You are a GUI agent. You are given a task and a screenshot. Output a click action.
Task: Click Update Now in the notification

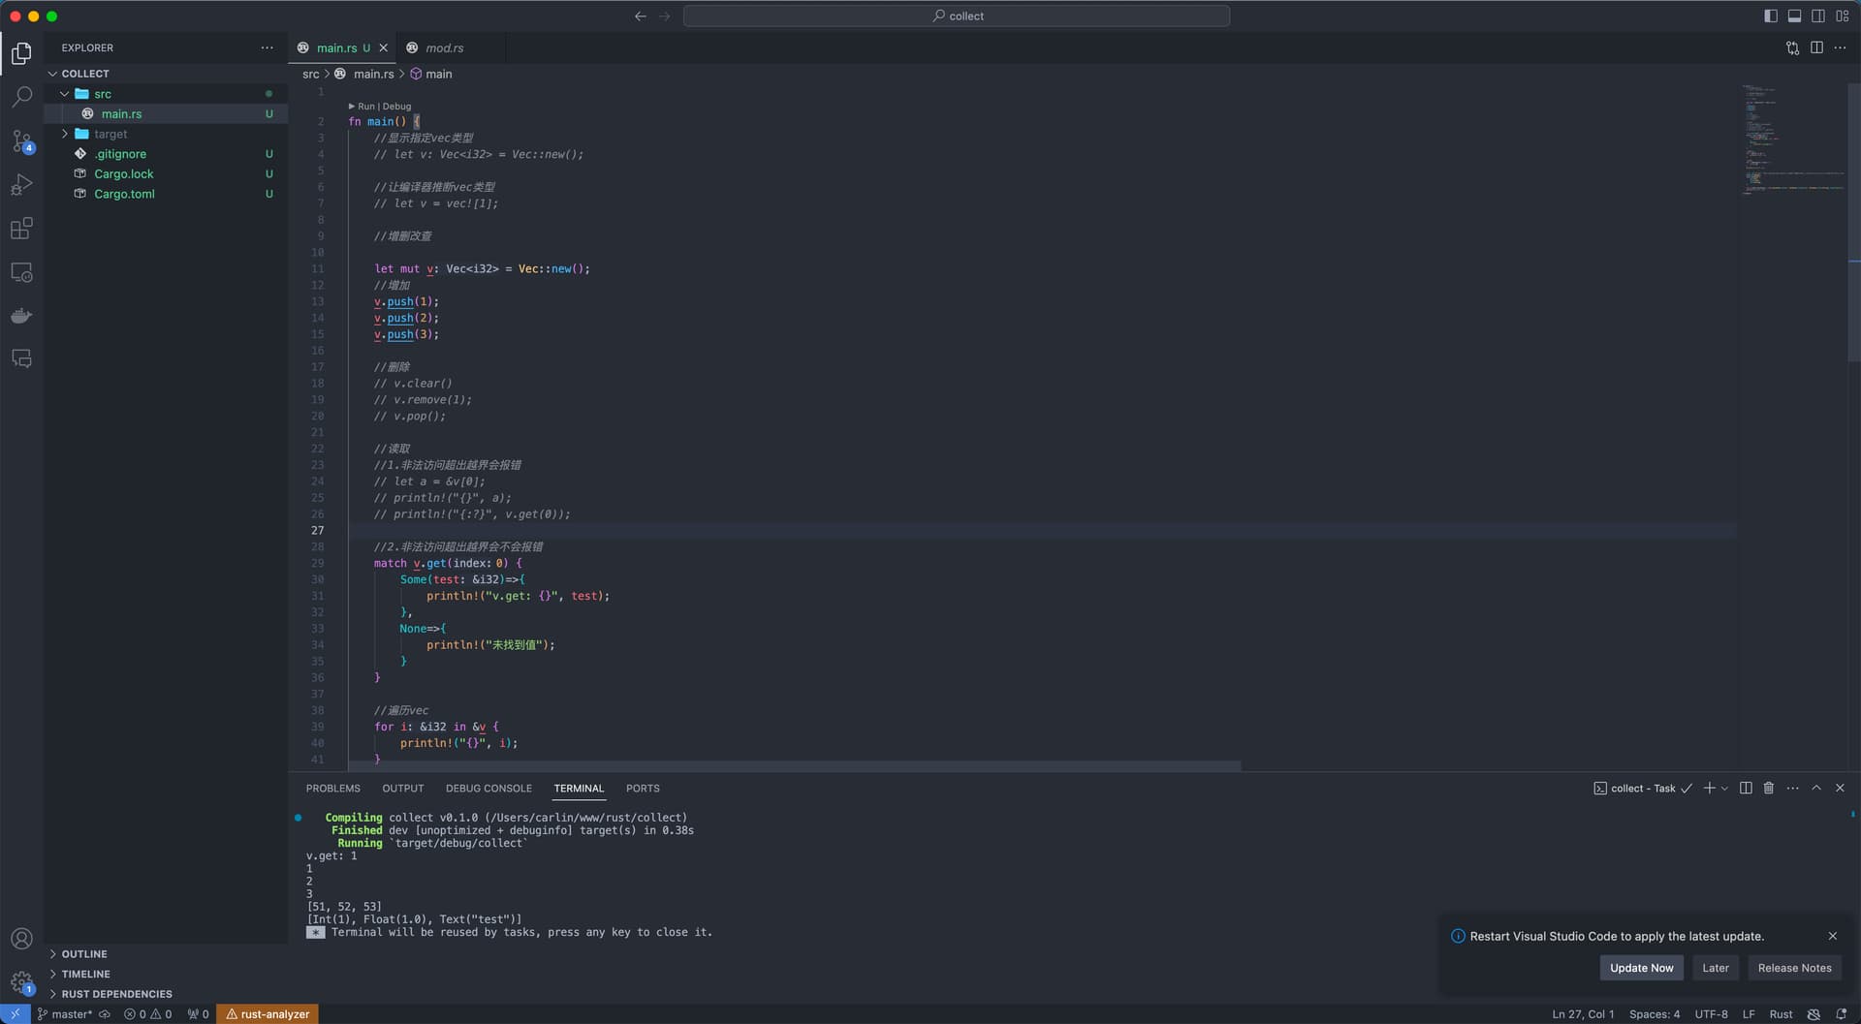(1641, 968)
